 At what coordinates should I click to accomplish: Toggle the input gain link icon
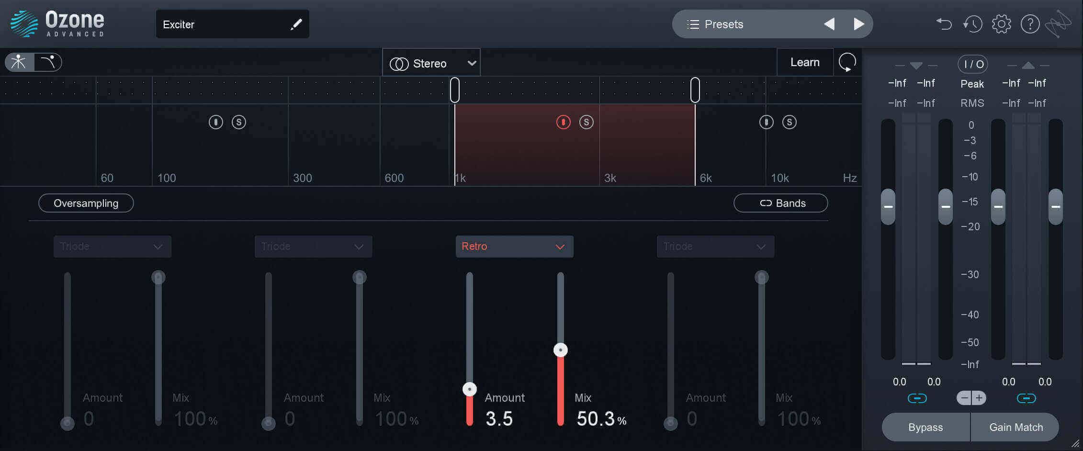pos(917,398)
